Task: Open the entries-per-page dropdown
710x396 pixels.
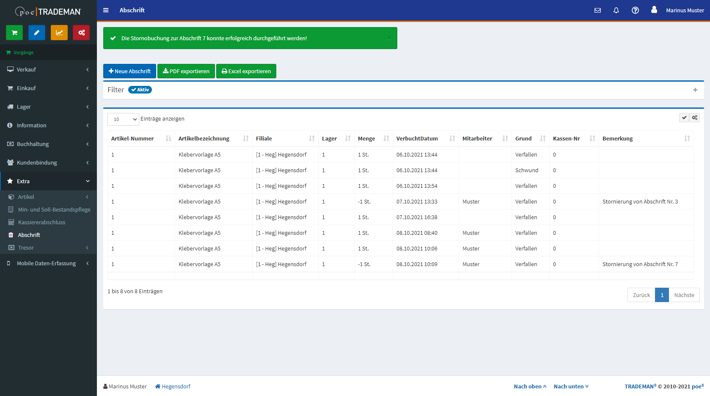Action: click(123, 119)
